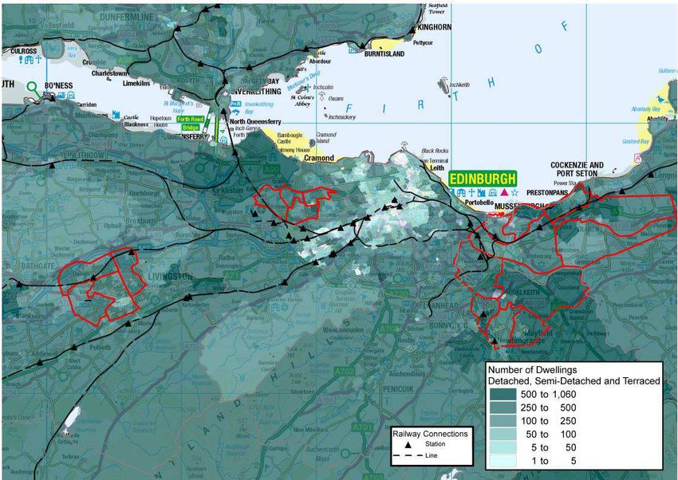The image size is (678, 480).
Task: Select the green Forth Road label
Action: (x=191, y=120)
